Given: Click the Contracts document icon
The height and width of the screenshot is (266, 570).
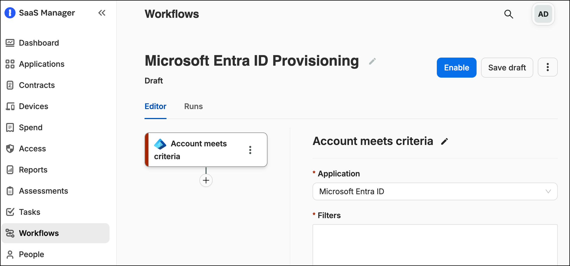Looking at the screenshot, I should pos(10,85).
